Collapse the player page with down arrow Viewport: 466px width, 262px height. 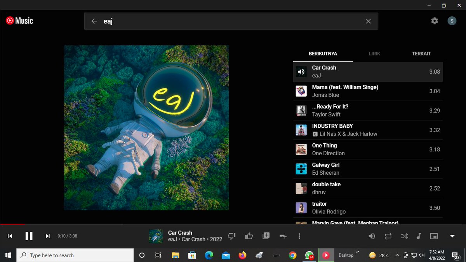coord(452,236)
